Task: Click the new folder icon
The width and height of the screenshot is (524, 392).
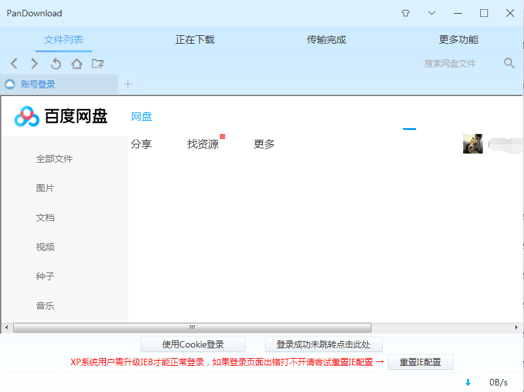Action: pyautogui.click(x=97, y=63)
